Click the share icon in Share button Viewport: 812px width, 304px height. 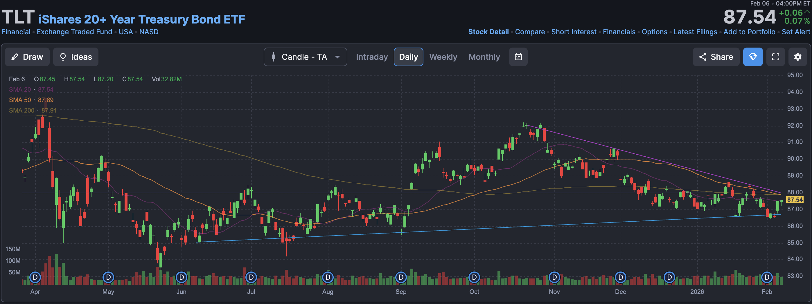point(703,57)
